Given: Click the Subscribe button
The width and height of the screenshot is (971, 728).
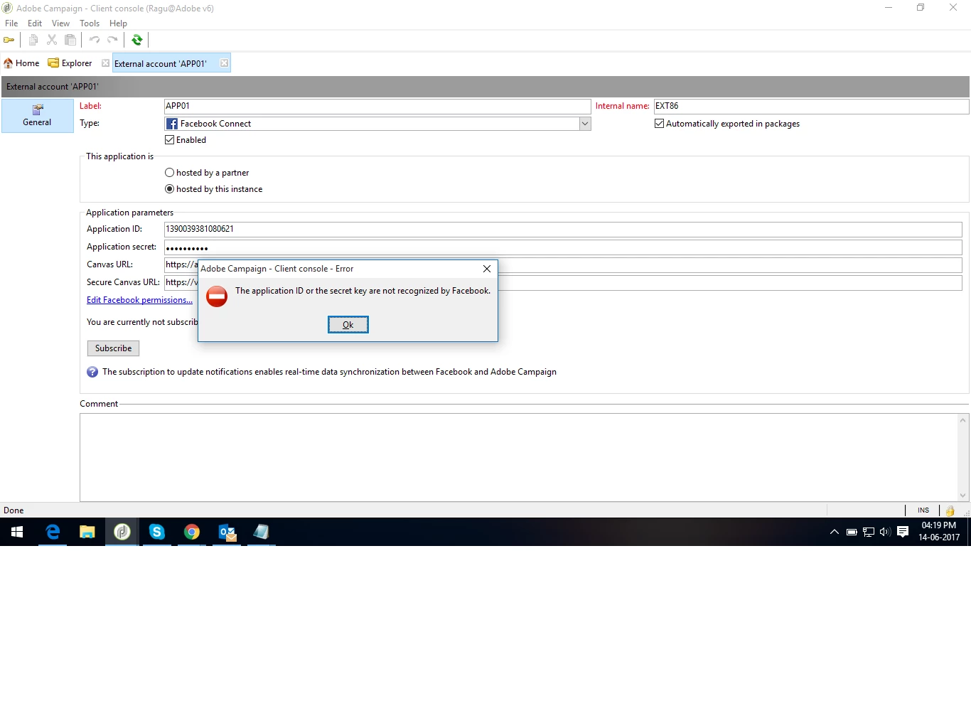Looking at the screenshot, I should tap(113, 348).
